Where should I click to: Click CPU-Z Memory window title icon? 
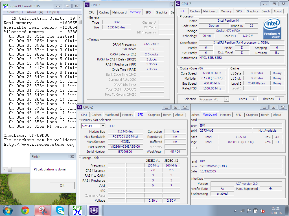pos(87,5)
